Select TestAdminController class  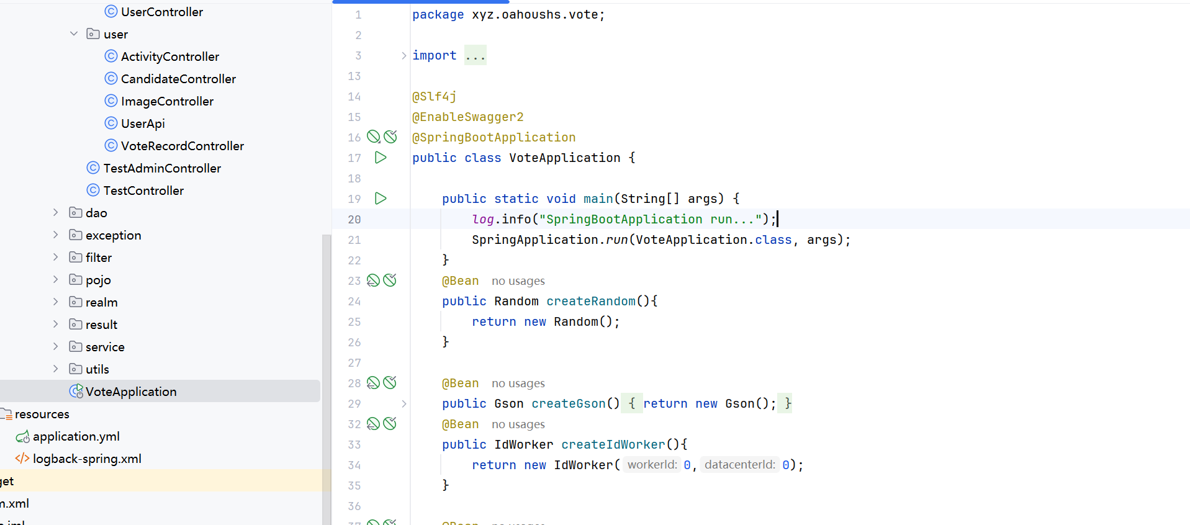[x=162, y=168]
